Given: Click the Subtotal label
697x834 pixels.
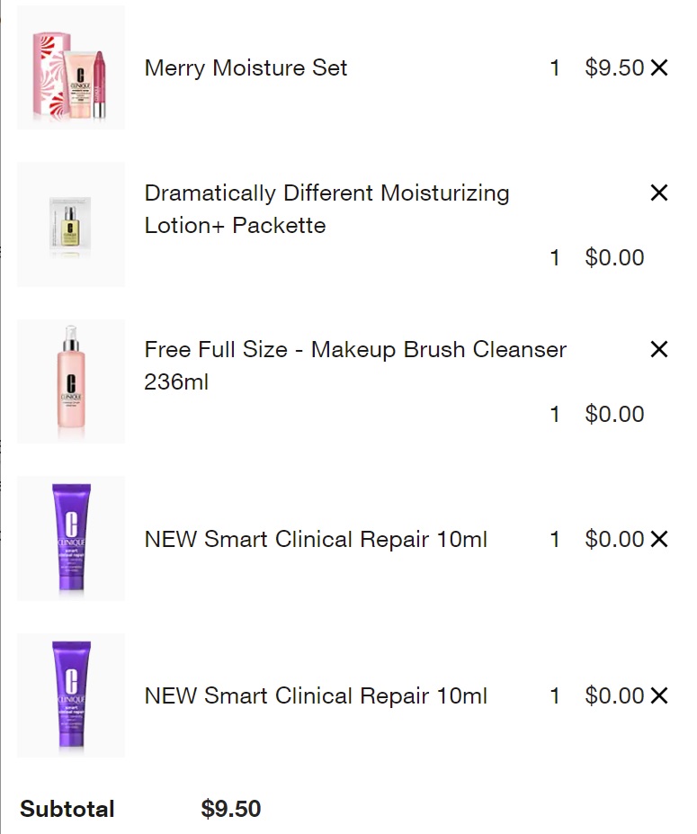Looking at the screenshot, I should 67,809.
